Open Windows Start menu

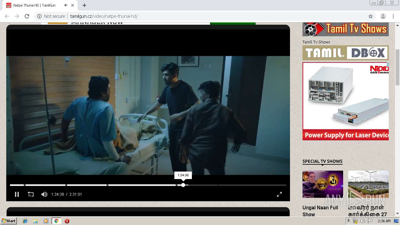[x=9, y=221]
